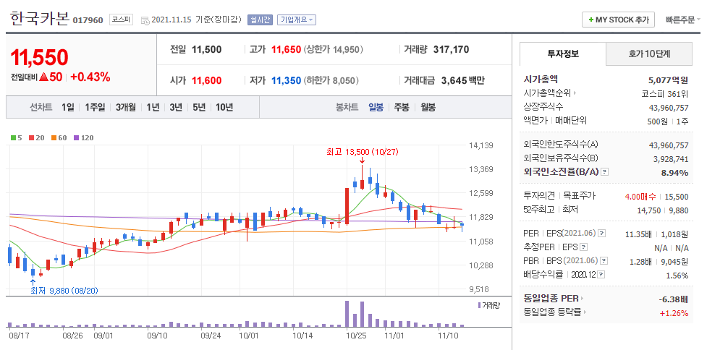Viewport: 707px width, 350px height.
Task: Open help icon next to PBR BPS(2021.06)
Action: [x=604, y=261]
